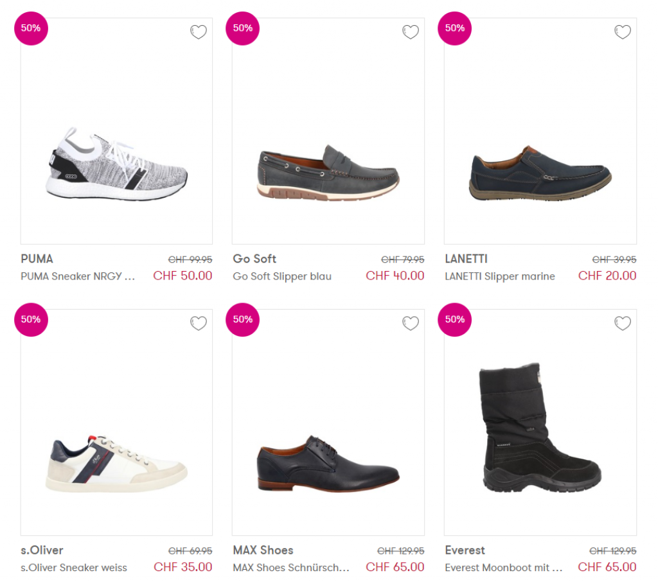Add PUMA sneaker to wishlist via heart
Screen dimensions: 658x582
(x=199, y=32)
